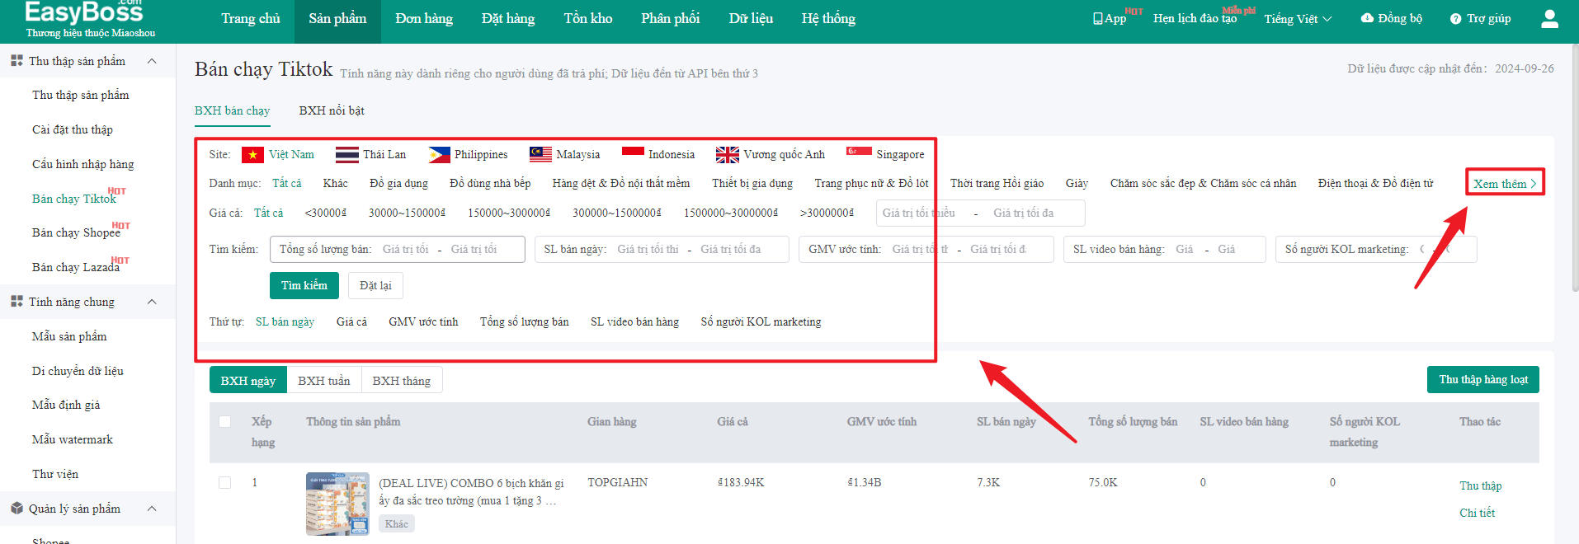Open Bán chạy Shopee sidebar item

pos(76,232)
